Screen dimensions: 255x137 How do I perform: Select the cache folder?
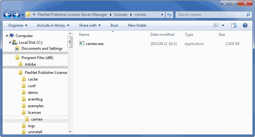33,79
